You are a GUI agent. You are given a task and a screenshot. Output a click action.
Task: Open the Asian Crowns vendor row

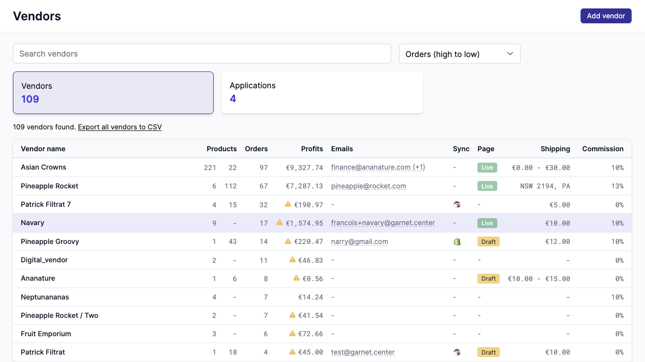[44, 168]
